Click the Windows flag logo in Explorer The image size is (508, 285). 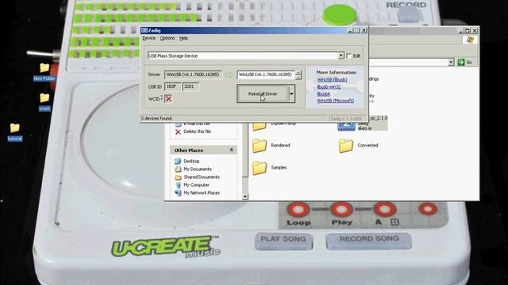click(470, 40)
